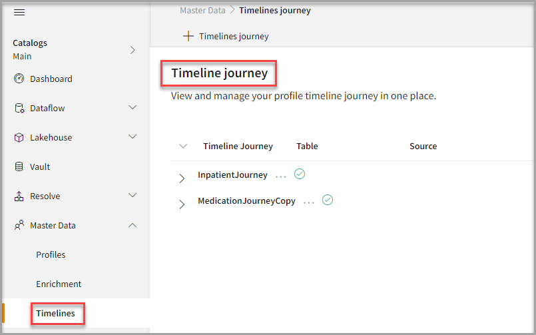Click the add Timelines journey button
This screenshot has height=335, width=536.
(x=226, y=36)
